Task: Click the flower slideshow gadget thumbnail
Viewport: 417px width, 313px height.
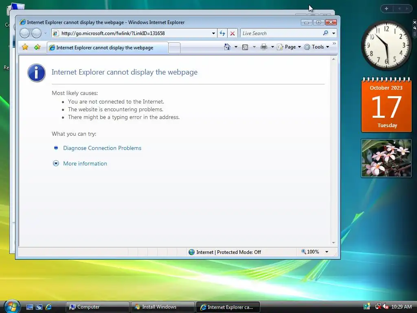Action: click(x=386, y=158)
